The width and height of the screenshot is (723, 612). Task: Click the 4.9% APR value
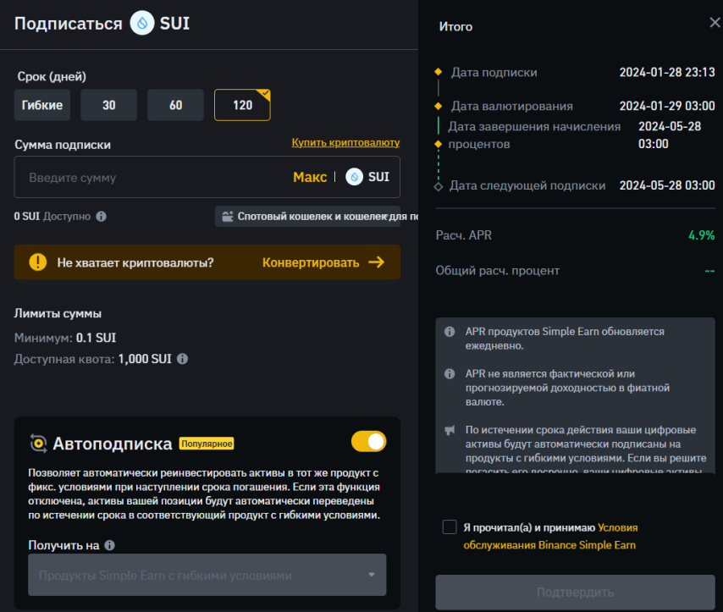[701, 235]
